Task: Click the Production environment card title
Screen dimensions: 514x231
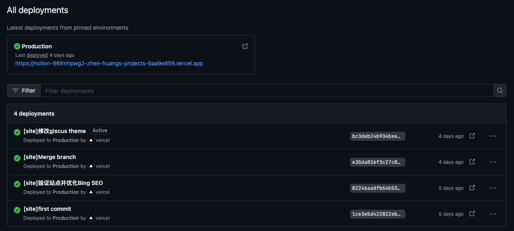Action: pyautogui.click(x=37, y=46)
